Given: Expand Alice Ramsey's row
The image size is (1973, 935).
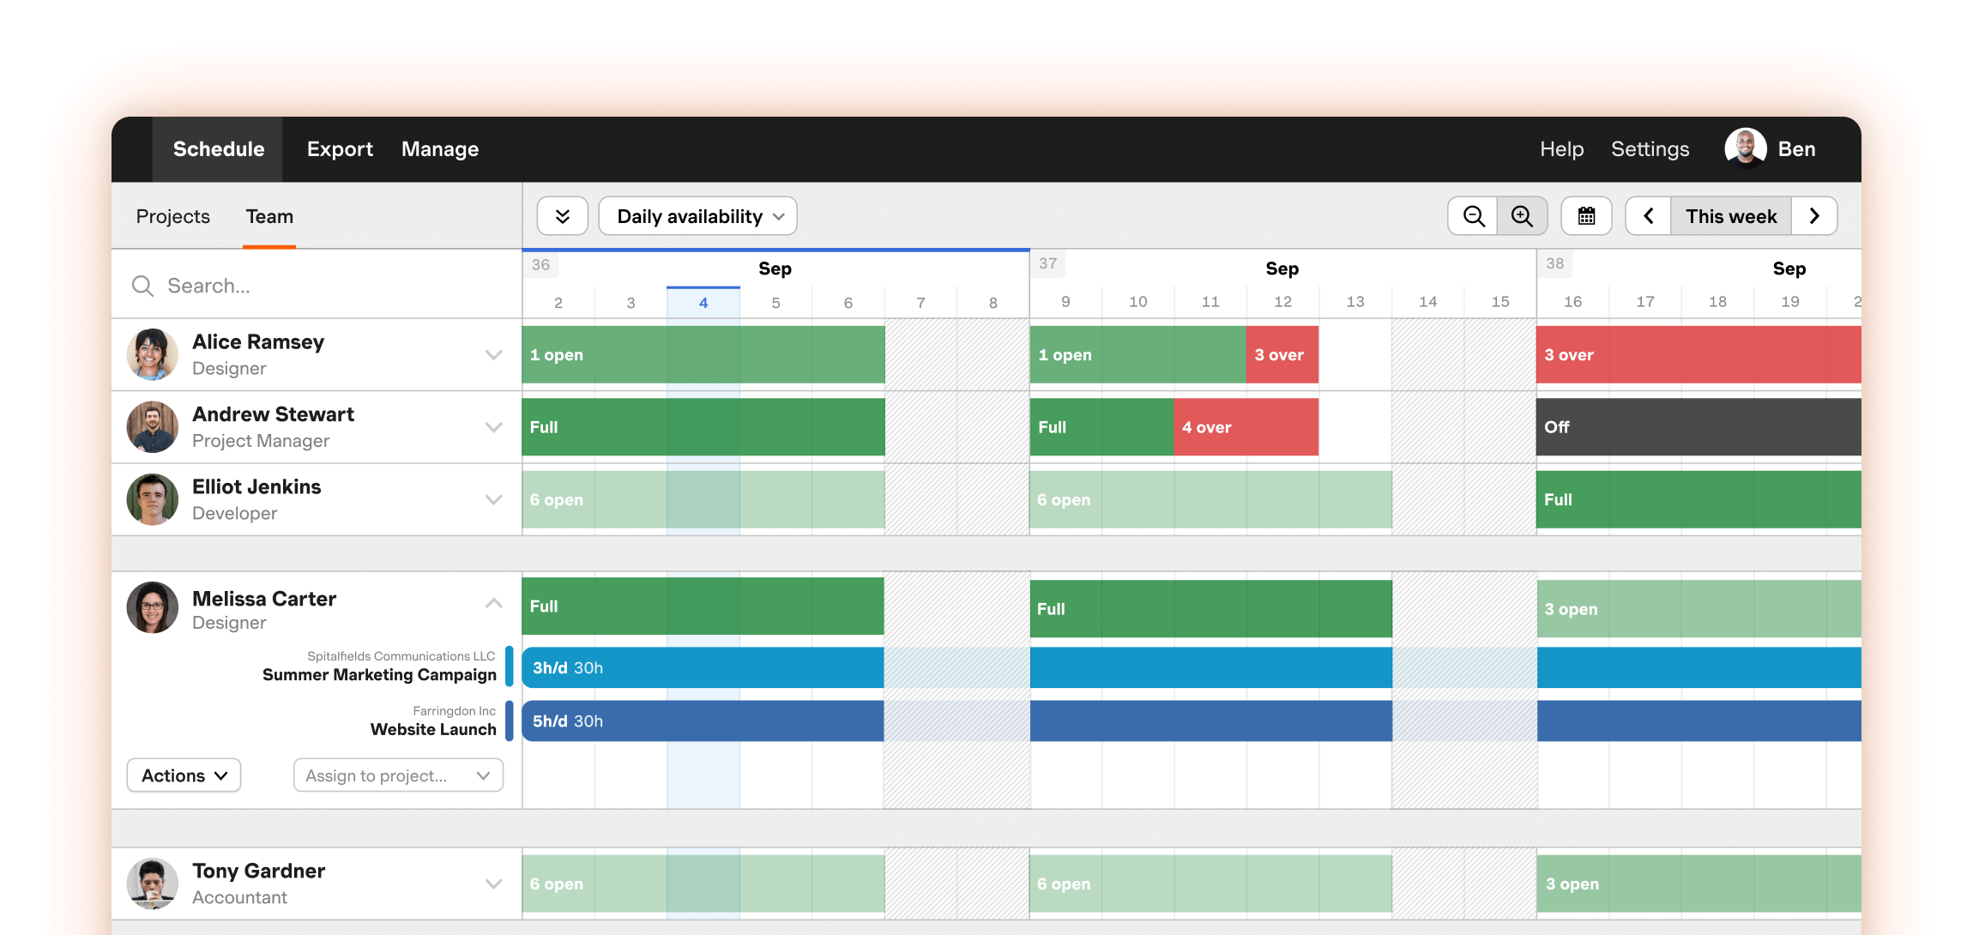Looking at the screenshot, I should click(493, 355).
